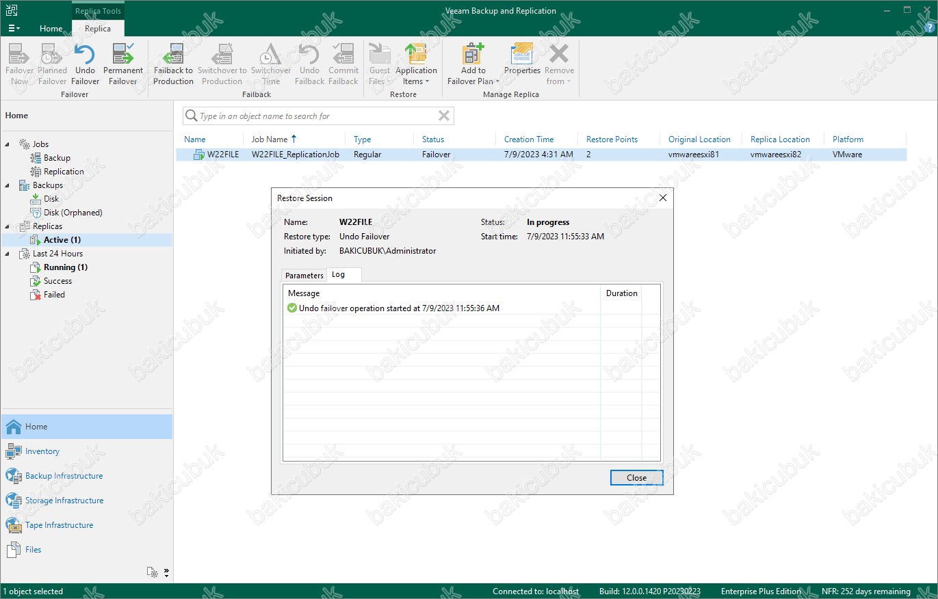Image resolution: width=938 pixels, height=599 pixels.
Task: Click the Guest Files restore icon
Action: point(380,65)
